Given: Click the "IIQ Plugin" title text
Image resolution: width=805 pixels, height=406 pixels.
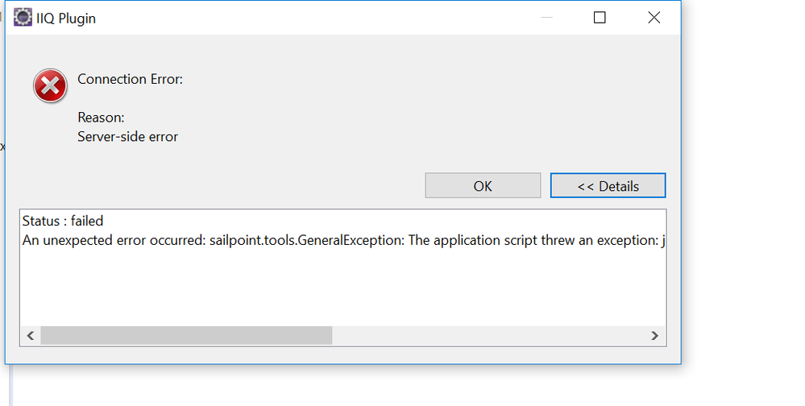Looking at the screenshot, I should (x=66, y=18).
